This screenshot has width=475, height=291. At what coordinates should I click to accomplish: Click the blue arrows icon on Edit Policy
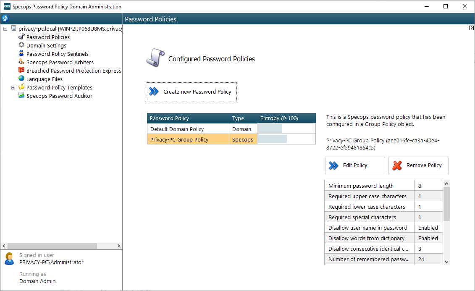(x=333, y=165)
